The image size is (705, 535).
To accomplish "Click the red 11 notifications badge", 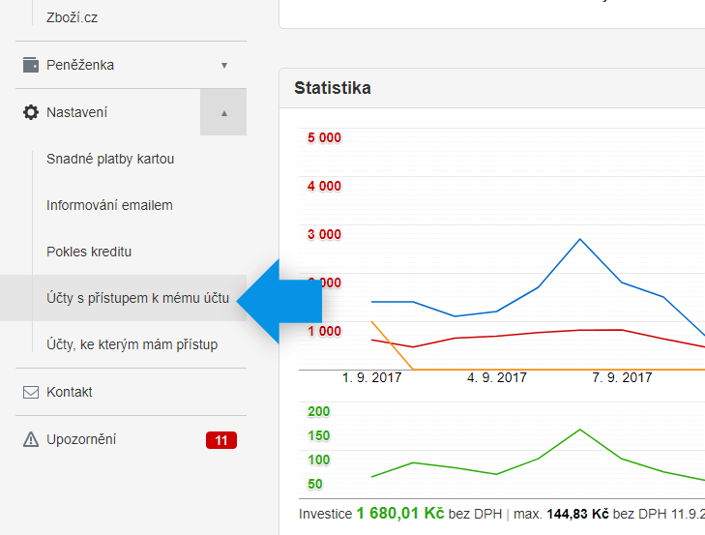I will click(221, 440).
